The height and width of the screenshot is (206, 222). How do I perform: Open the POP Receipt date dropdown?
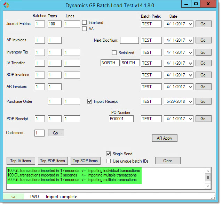[x=190, y=119]
